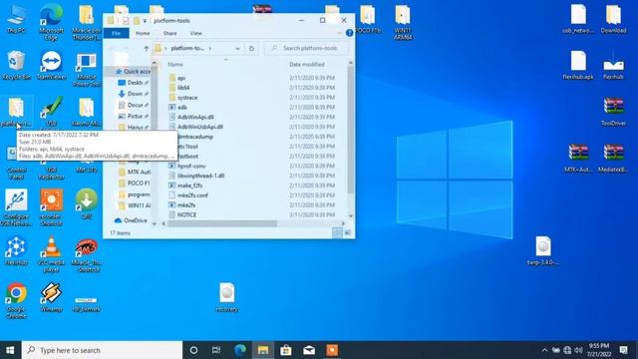Screen dimensions: 638x359
Task: Show hidden system tray icons
Action: click(544, 350)
